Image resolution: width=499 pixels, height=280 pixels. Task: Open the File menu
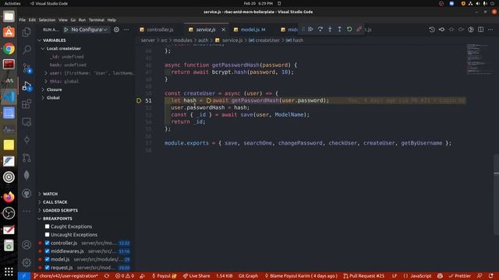pyautogui.click(x=23, y=19)
